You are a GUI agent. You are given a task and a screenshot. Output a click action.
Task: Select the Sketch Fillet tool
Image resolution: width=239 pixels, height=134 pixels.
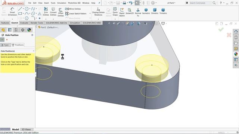point(33,18)
